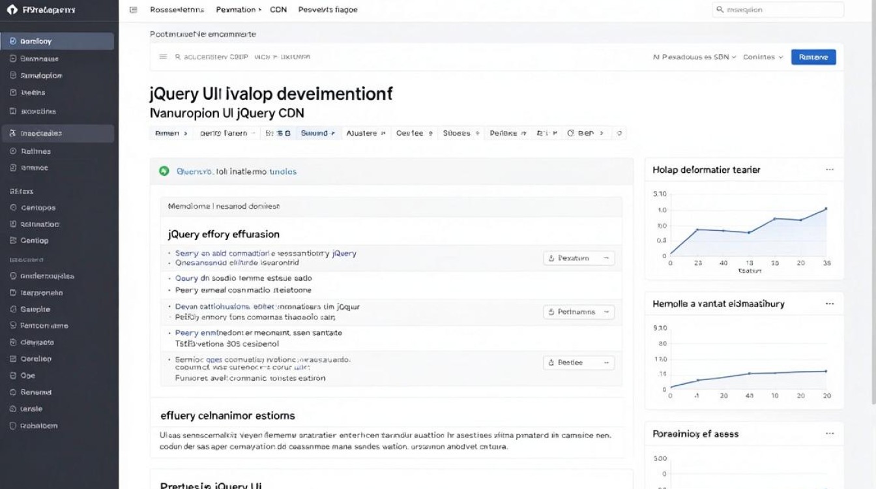The height and width of the screenshot is (489, 876).
Task: Open the "CDN" top navigation item
Action: click(278, 10)
